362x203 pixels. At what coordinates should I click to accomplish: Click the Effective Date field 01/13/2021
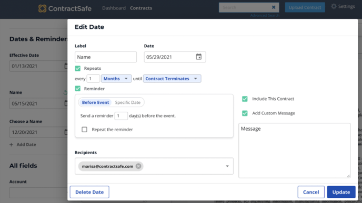[x=38, y=66]
